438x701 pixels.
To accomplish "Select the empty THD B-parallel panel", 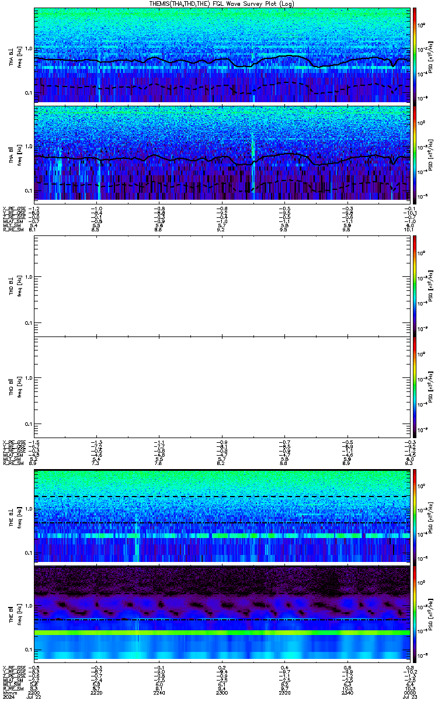I will pos(222,386).
